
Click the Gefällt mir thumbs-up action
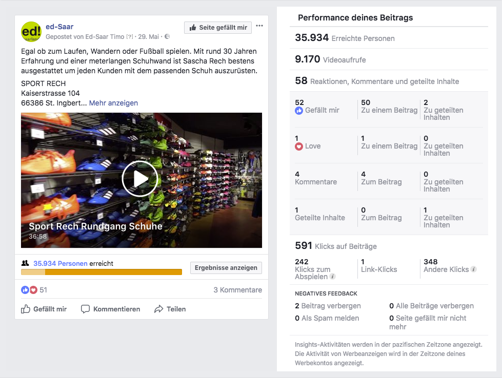(x=44, y=309)
